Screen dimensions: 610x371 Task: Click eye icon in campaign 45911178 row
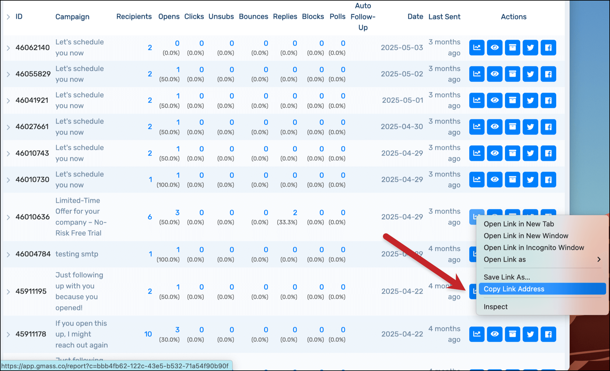tap(495, 334)
